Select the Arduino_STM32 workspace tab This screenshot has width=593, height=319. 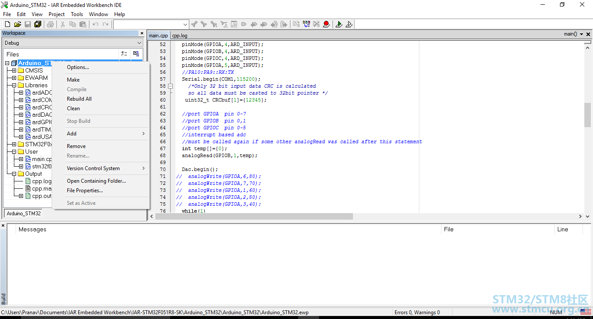[24, 214]
